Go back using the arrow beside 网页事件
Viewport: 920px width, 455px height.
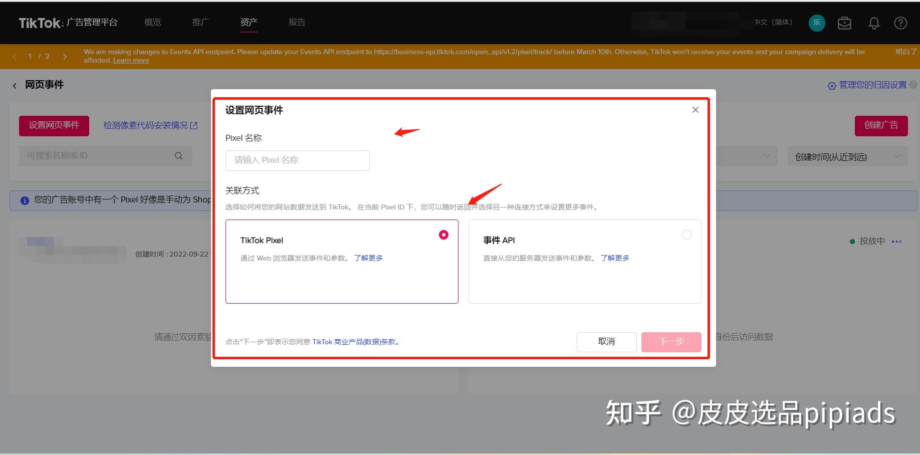(15, 86)
